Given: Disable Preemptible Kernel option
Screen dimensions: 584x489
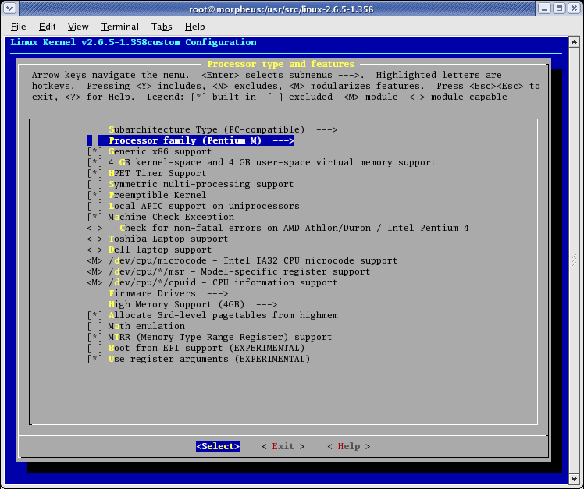Looking at the screenshot, I should [95, 195].
